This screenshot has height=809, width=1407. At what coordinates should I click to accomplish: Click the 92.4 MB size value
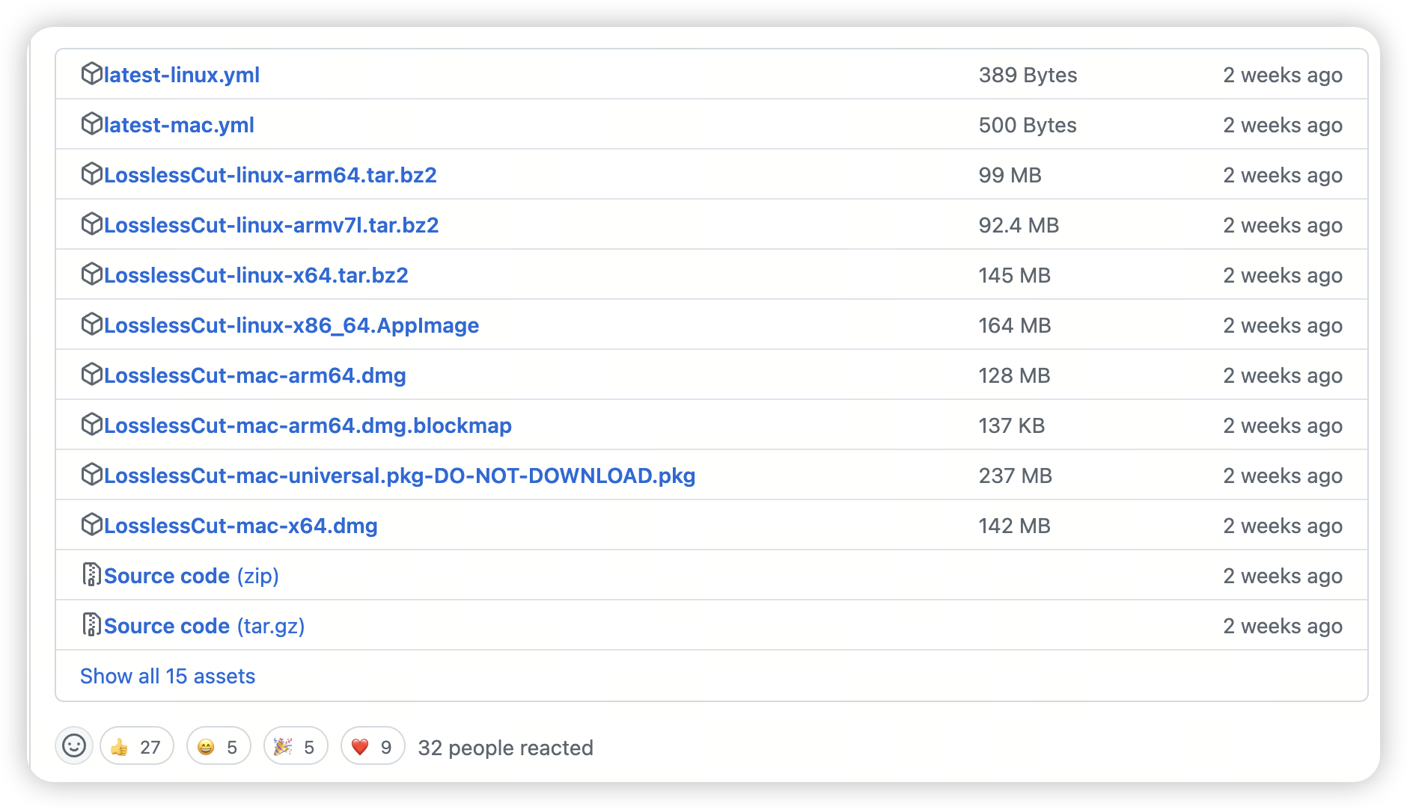click(1019, 225)
